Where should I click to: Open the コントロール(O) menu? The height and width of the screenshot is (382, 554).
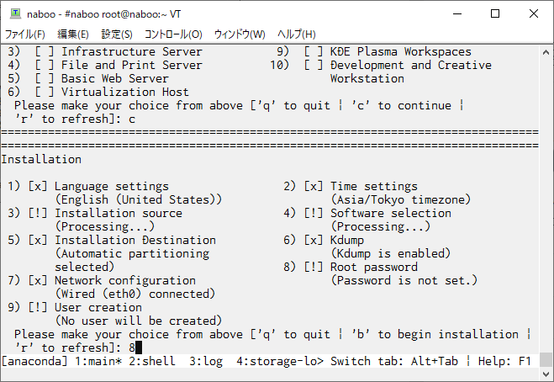(173, 34)
